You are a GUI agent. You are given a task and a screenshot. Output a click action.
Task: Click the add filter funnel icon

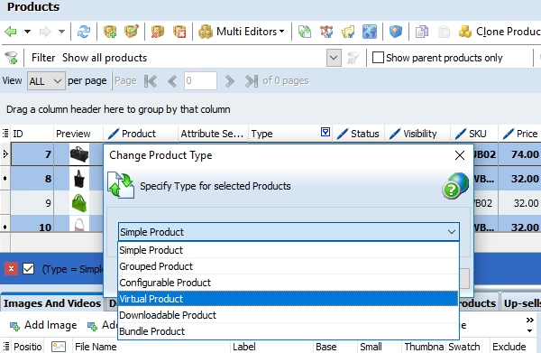tap(12, 58)
